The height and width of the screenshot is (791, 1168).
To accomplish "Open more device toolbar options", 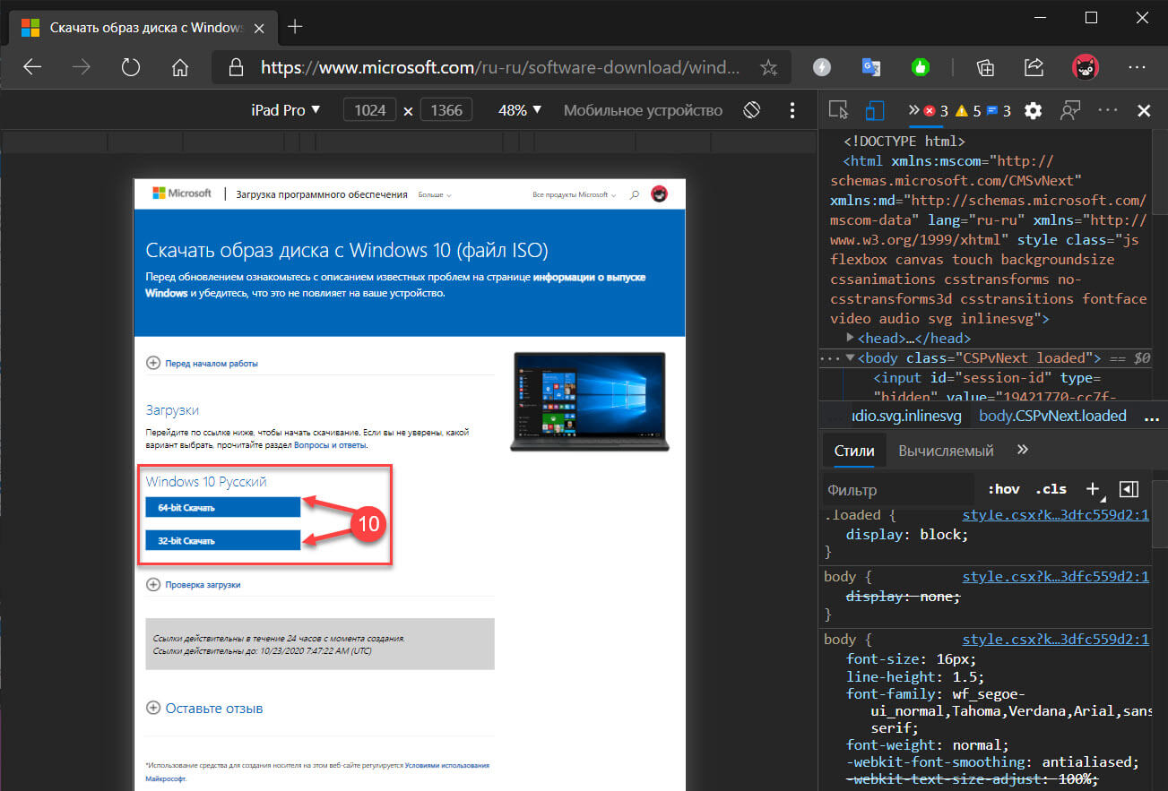I will tap(792, 110).
